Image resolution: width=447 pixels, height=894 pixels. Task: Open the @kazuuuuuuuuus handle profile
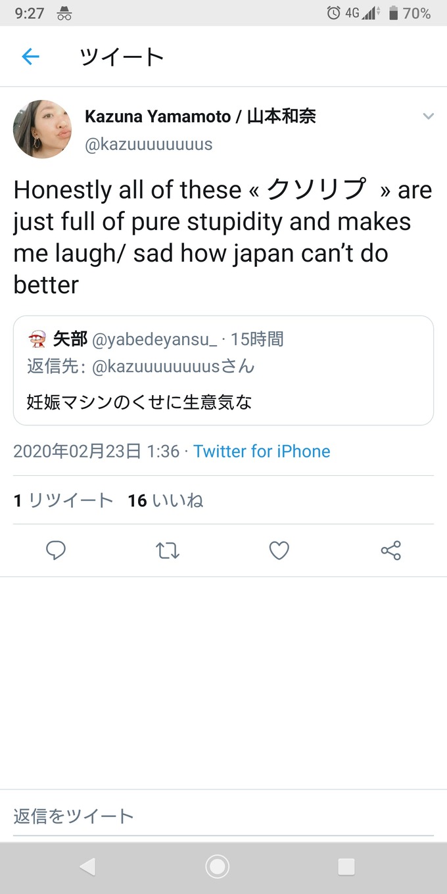click(149, 145)
